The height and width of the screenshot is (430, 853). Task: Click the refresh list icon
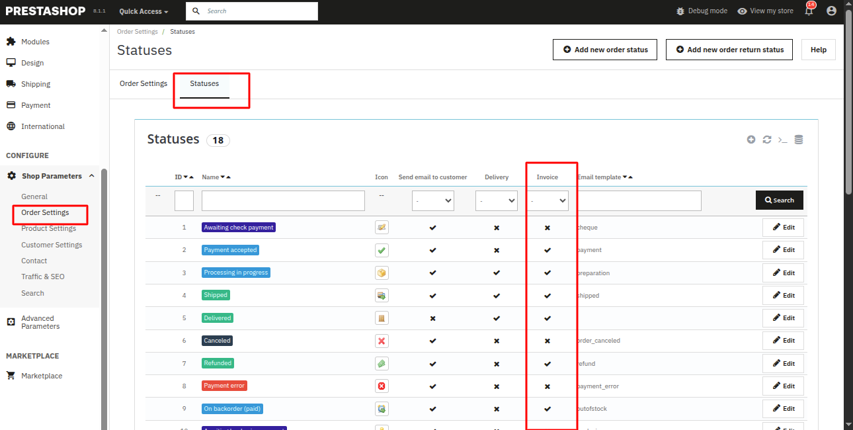[767, 140]
